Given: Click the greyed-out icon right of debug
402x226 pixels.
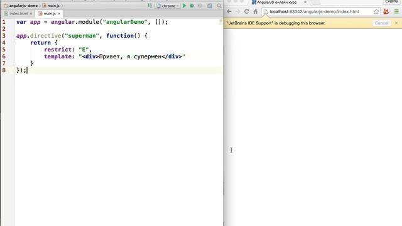Looking at the screenshot, I should [x=200, y=6].
